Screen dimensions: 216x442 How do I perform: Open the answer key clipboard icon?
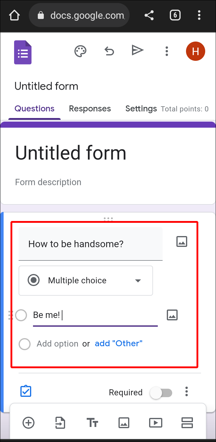point(26,391)
